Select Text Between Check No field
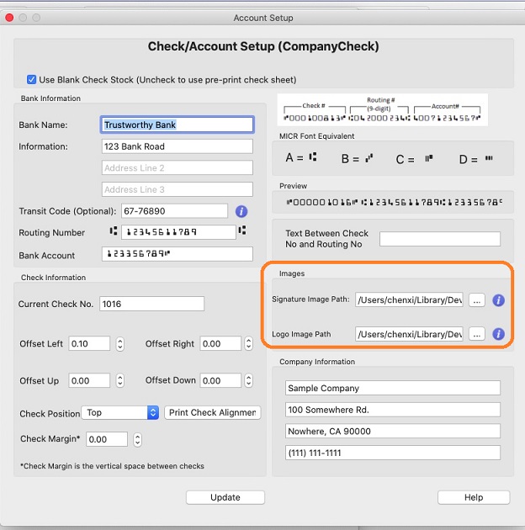 (x=439, y=239)
